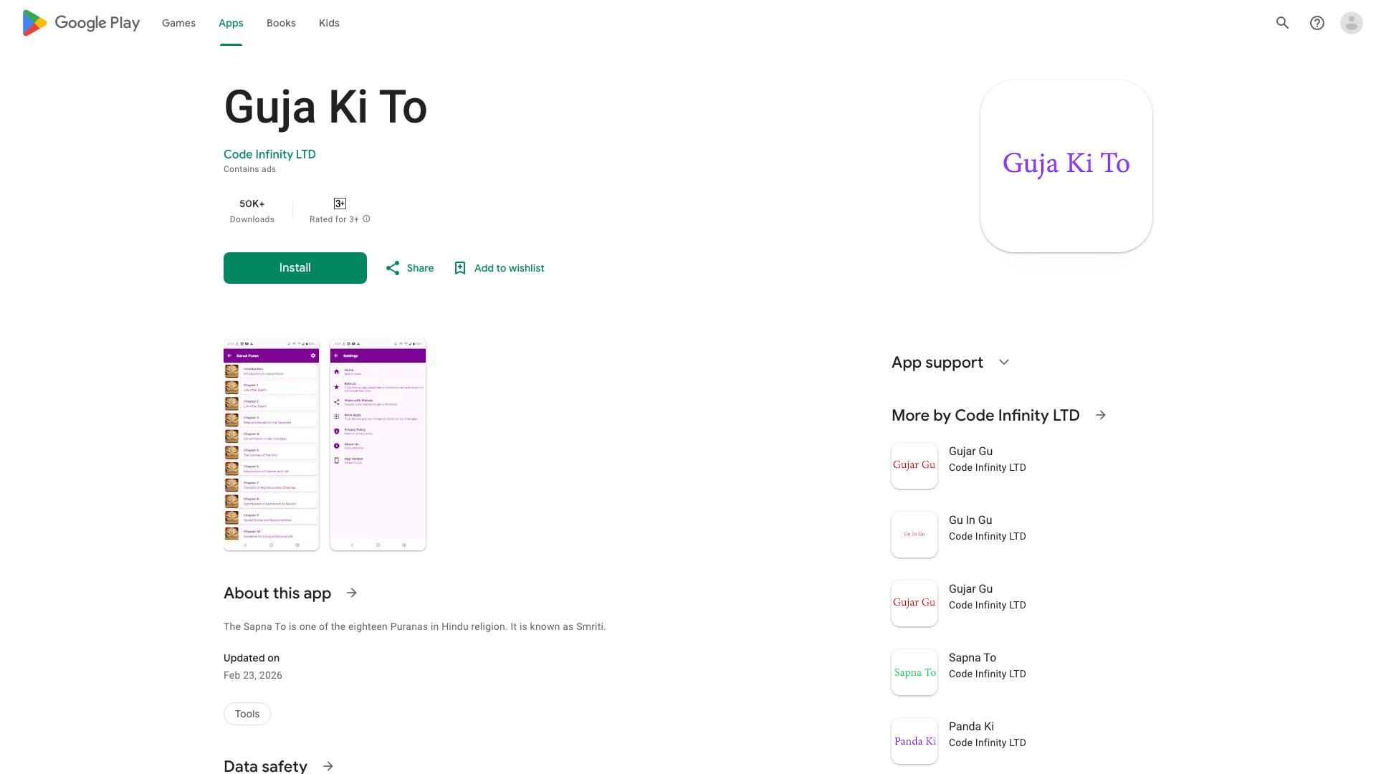Image resolution: width=1376 pixels, height=774 pixels.
Task: Go to the Kids tab
Action: [329, 23]
